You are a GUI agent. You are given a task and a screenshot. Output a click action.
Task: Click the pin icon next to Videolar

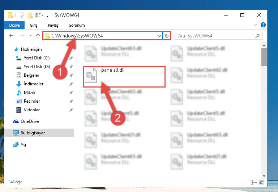click(x=71, y=110)
